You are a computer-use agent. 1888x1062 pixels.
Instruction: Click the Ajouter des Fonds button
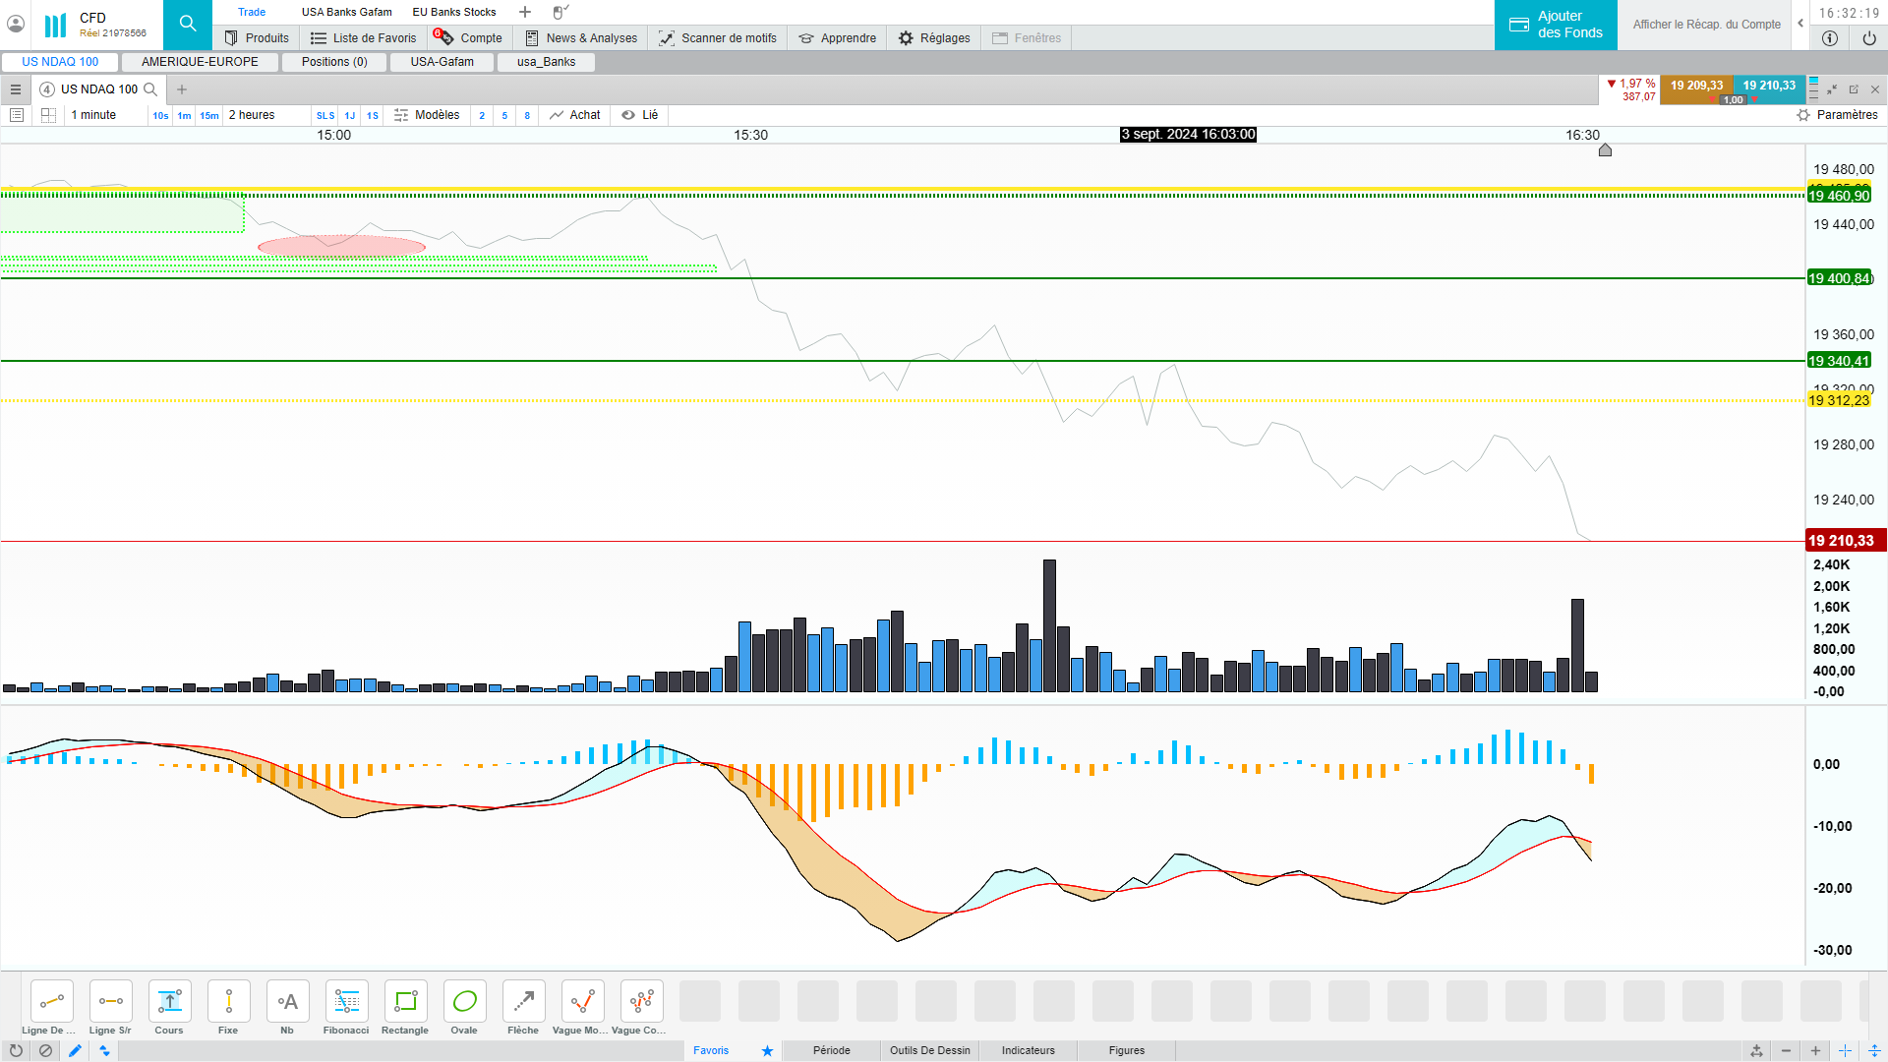[1556, 25]
